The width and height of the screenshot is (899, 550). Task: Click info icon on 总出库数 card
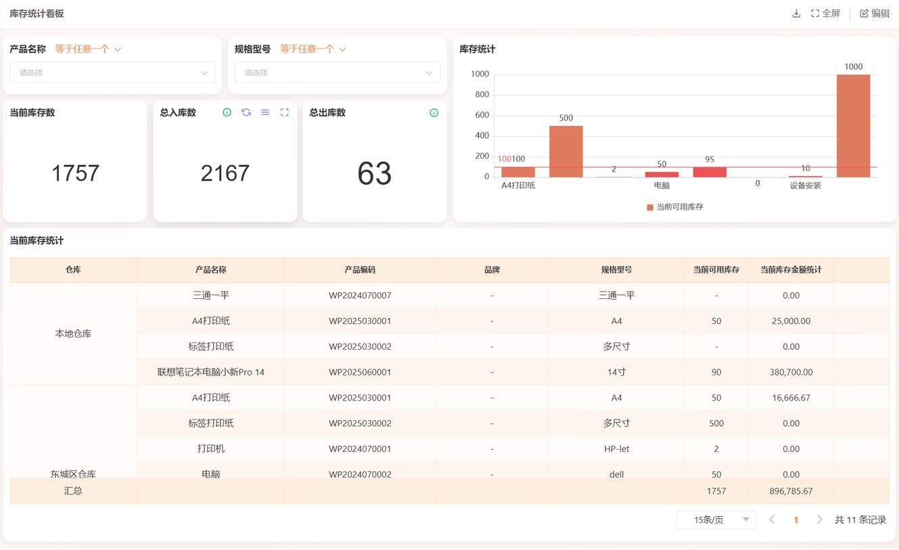point(434,112)
